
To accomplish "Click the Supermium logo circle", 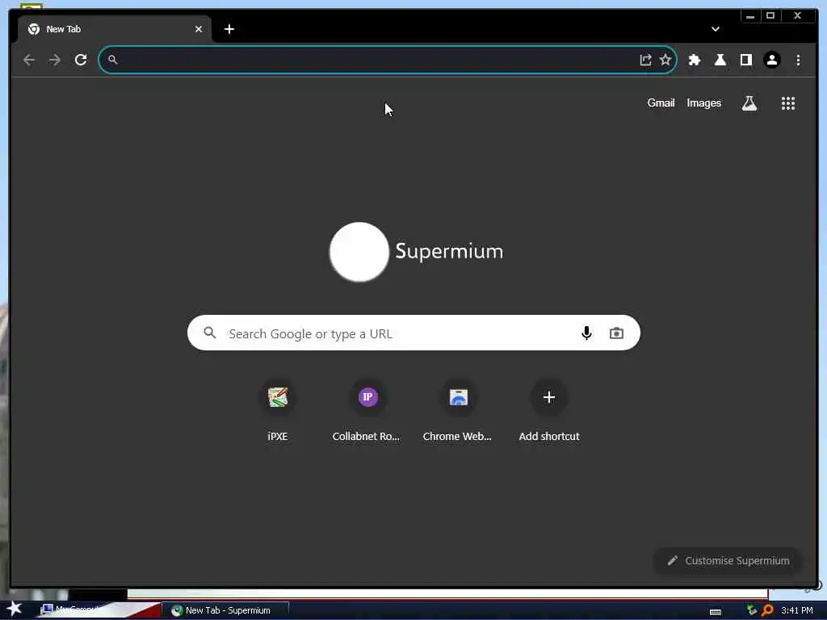I will coord(359,252).
